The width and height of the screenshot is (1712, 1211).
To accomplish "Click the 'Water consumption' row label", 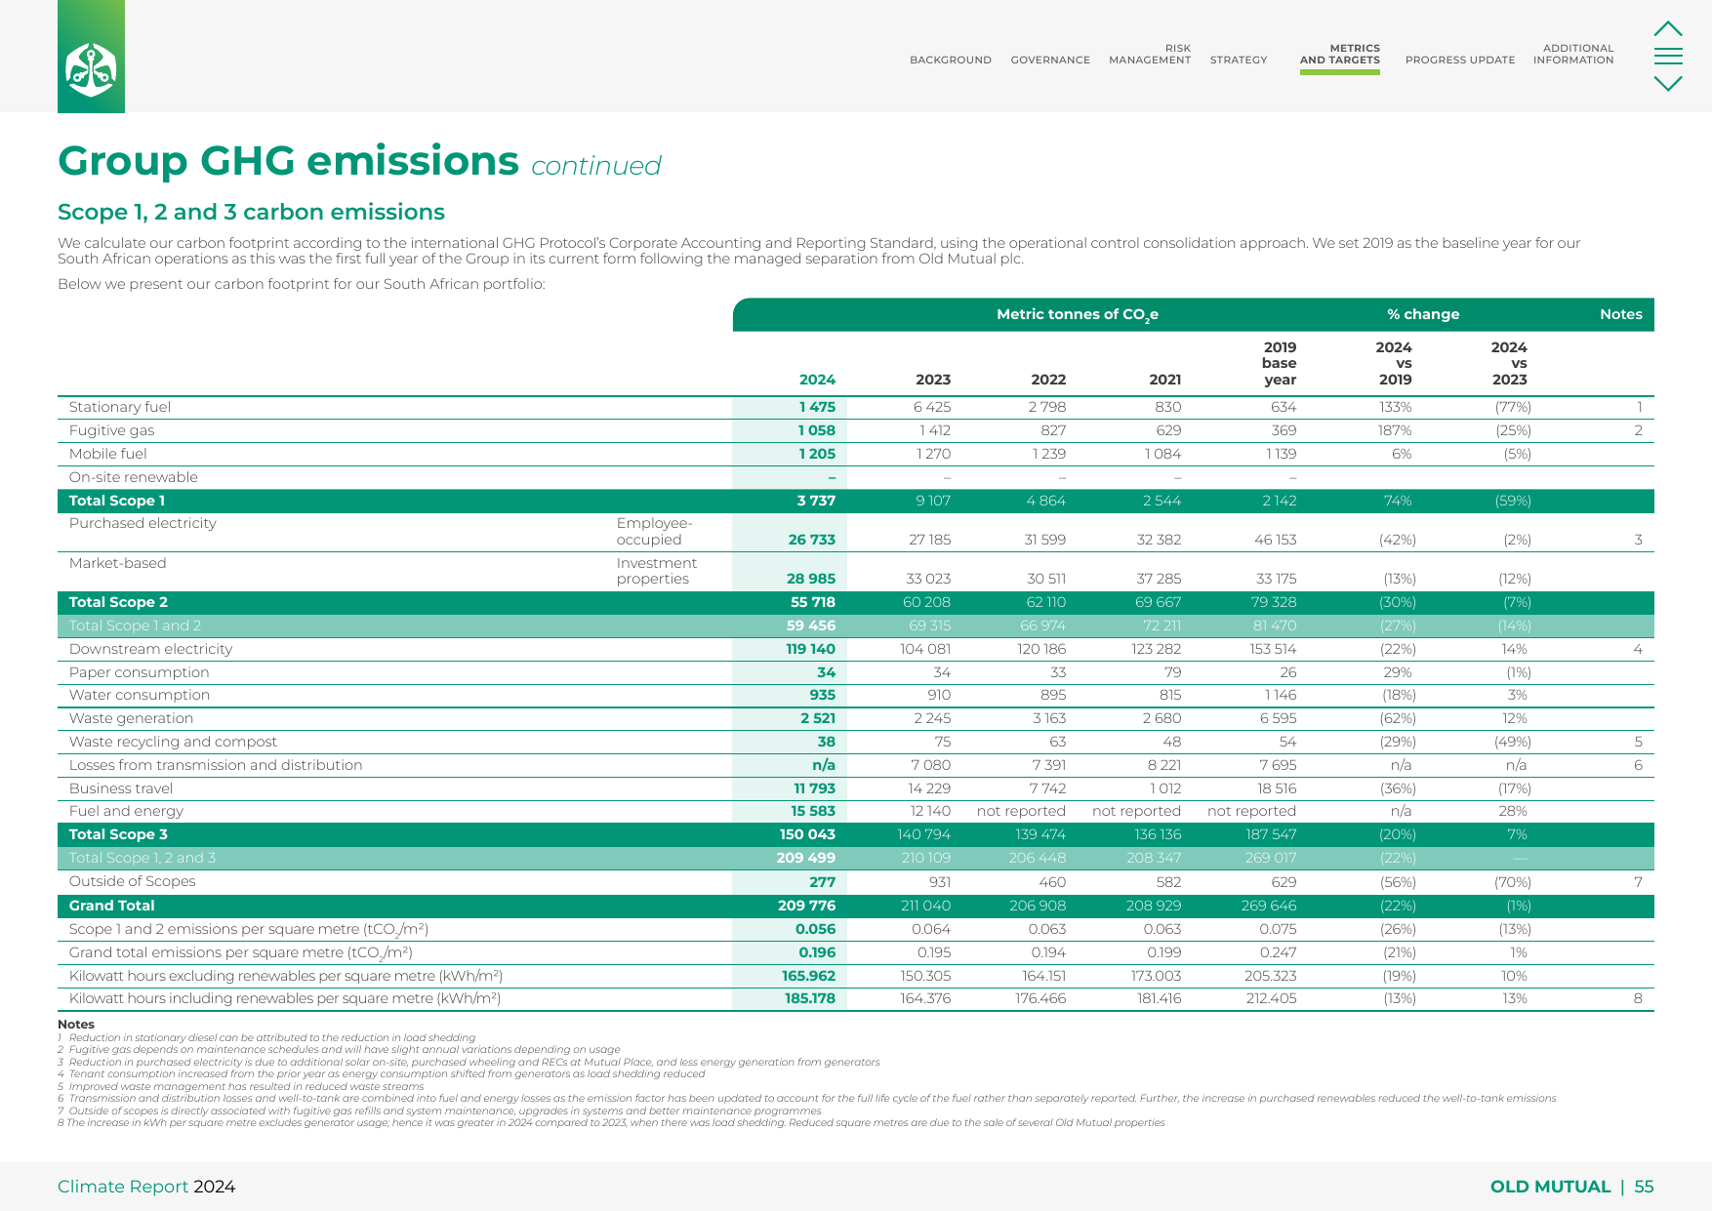I will coord(140,695).
